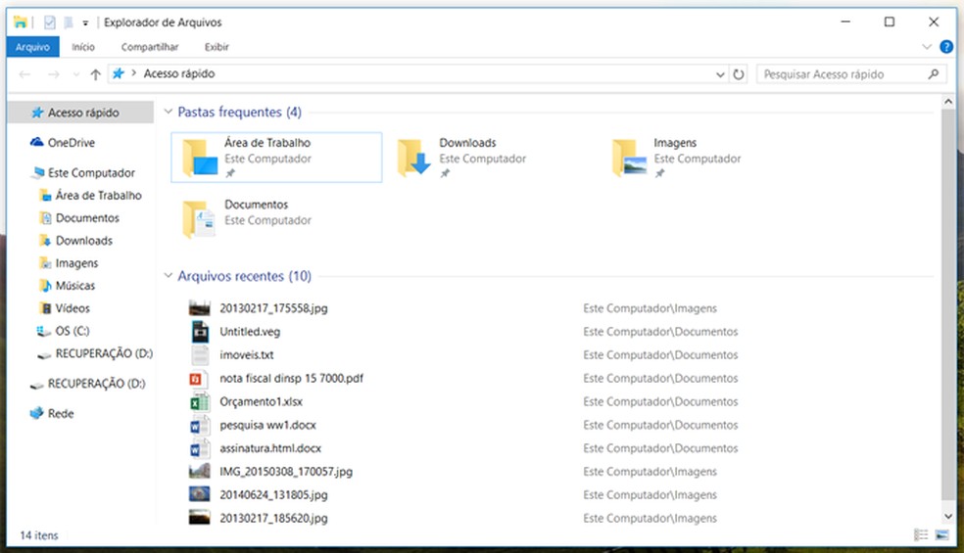Switch to the Início tab
Image resolution: width=964 pixels, height=553 pixels.
tap(83, 47)
